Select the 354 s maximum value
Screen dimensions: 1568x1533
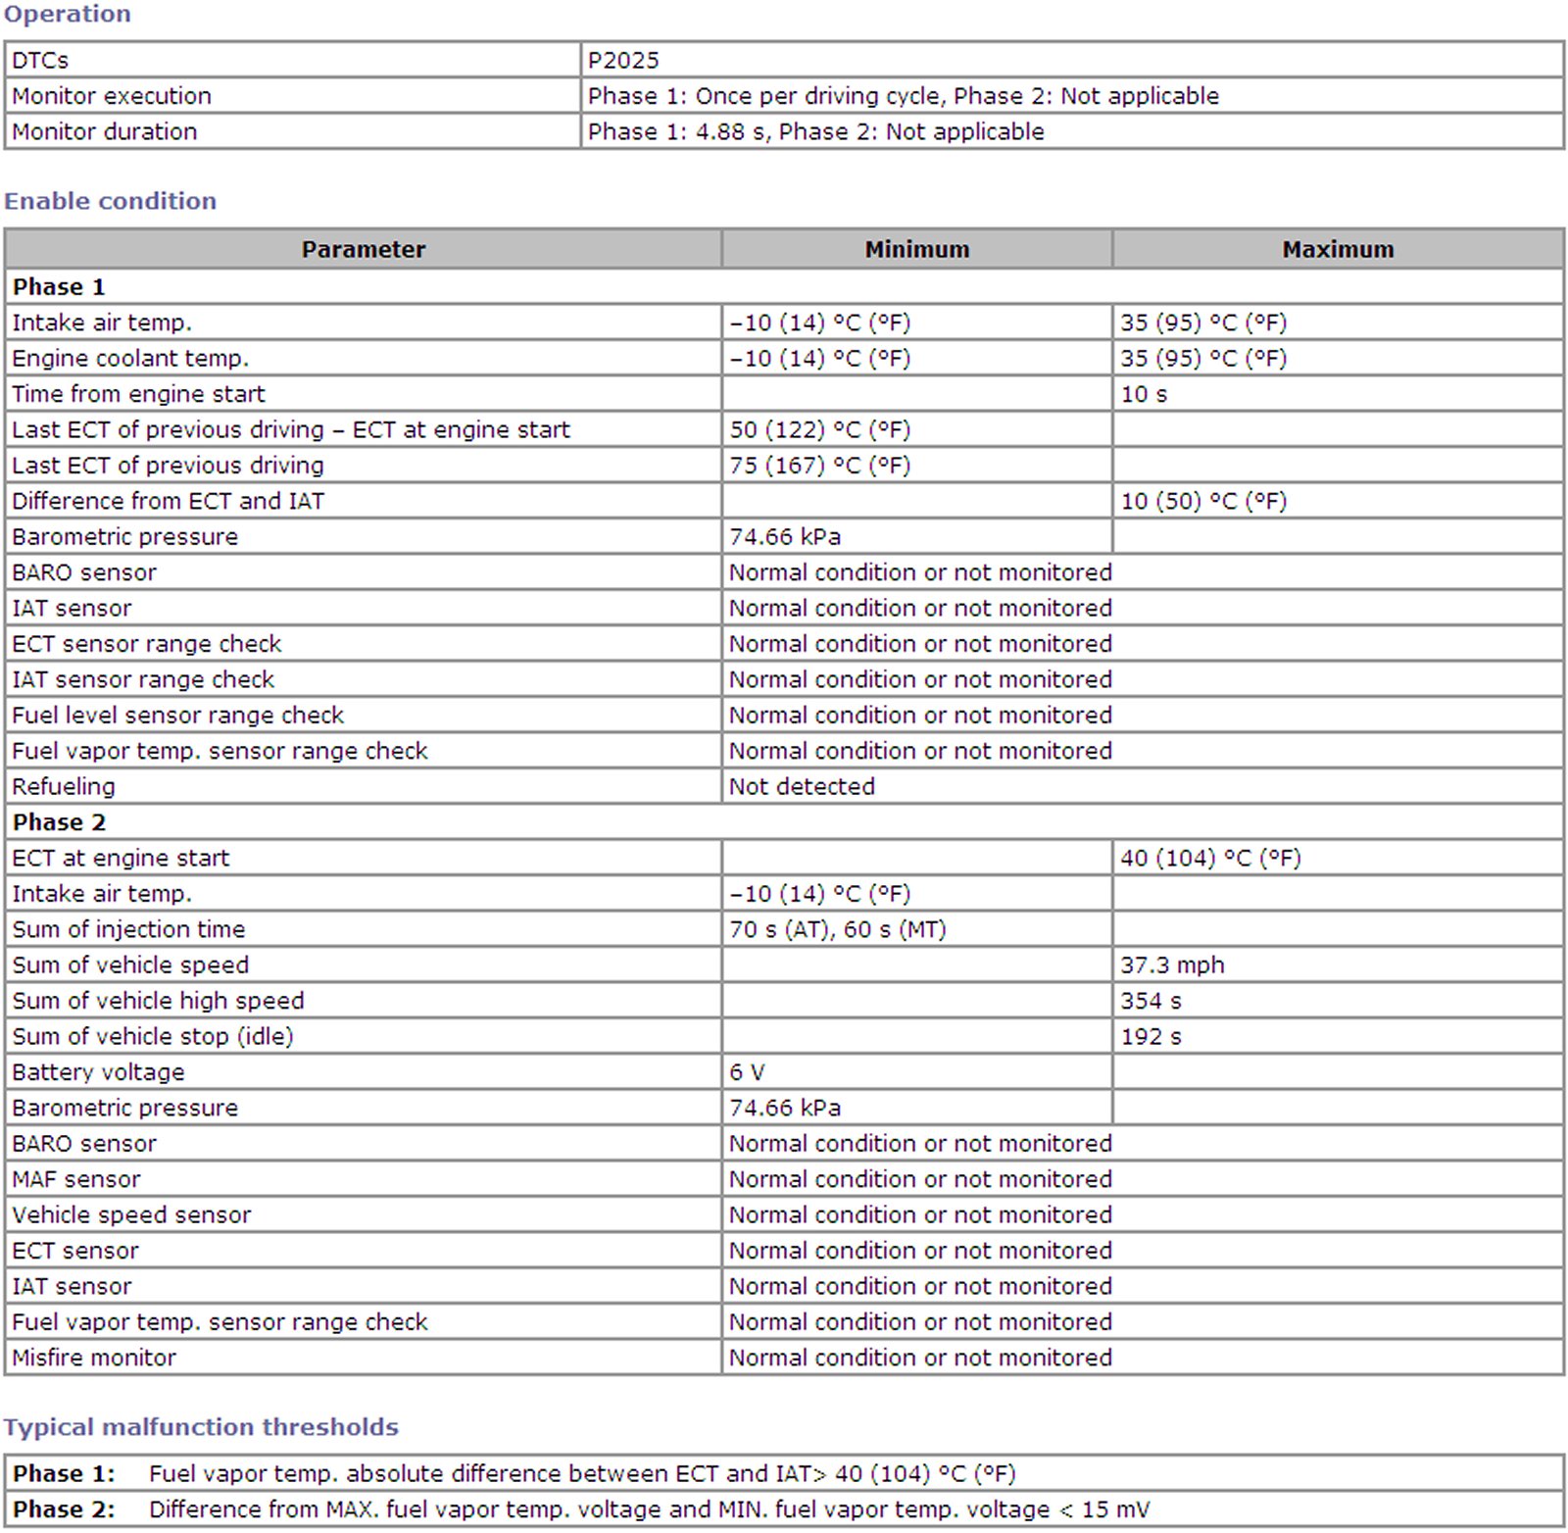pyautogui.click(x=1151, y=1001)
